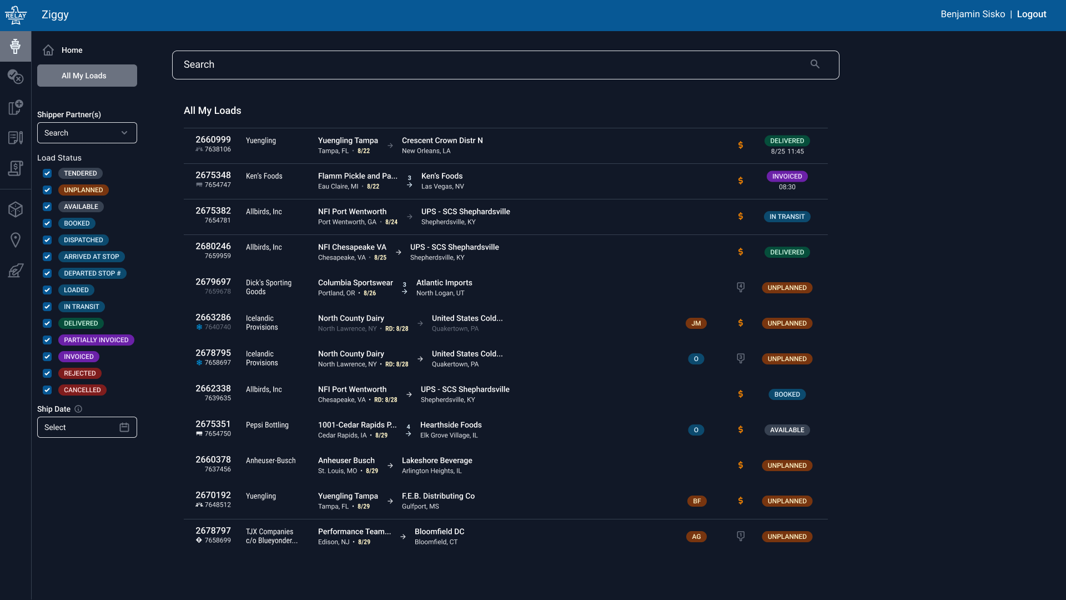Screen dimensions: 1066x600
Task: Uncheck the INVOICED status checkbox
Action: pos(47,357)
